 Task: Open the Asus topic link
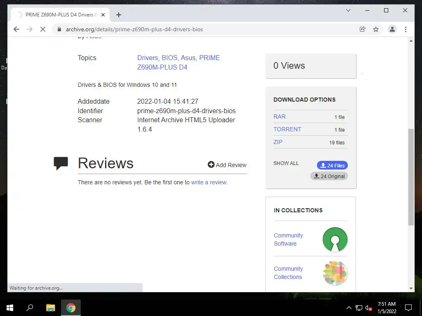click(188, 58)
